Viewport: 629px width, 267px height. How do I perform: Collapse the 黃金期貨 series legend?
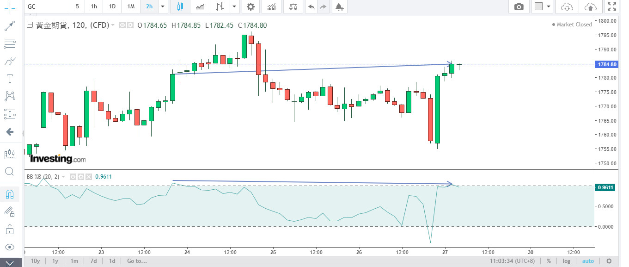click(30, 25)
